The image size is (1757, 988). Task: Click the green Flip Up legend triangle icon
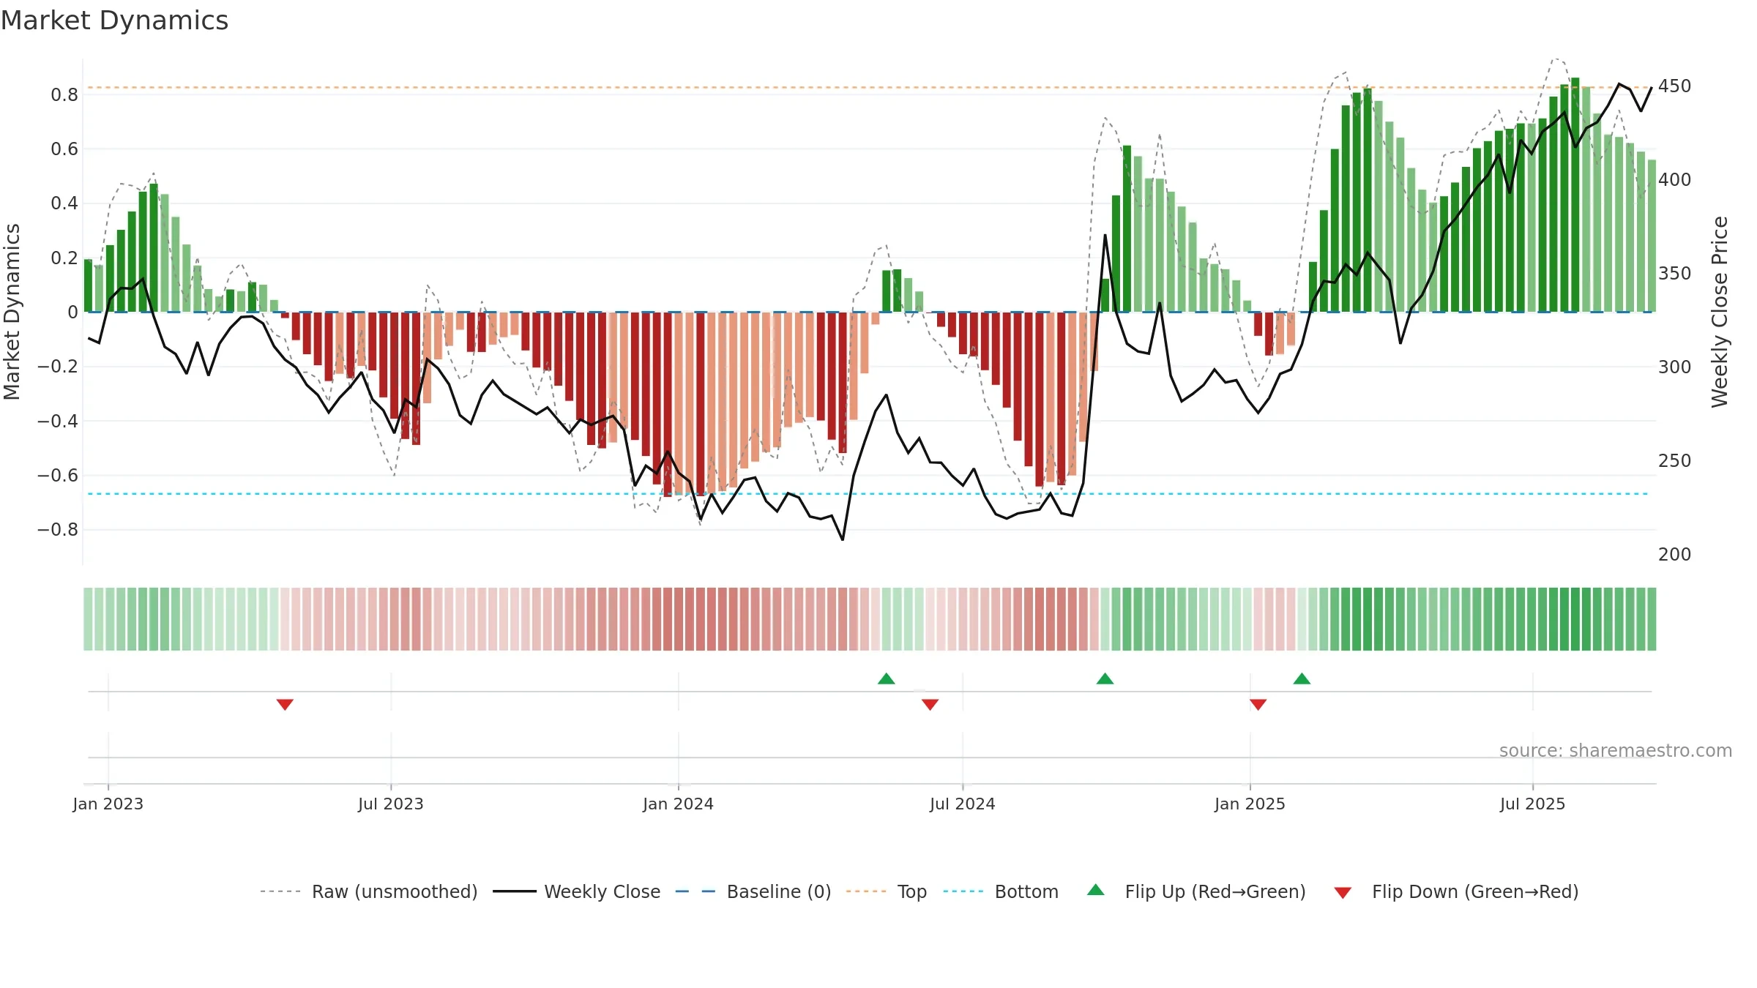tap(1096, 890)
